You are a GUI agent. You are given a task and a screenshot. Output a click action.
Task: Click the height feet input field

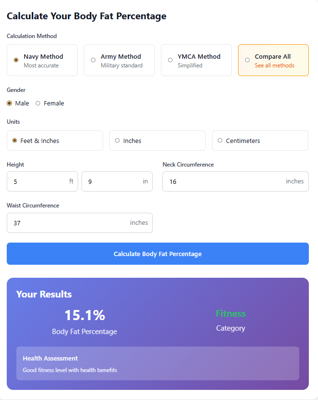coord(39,181)
